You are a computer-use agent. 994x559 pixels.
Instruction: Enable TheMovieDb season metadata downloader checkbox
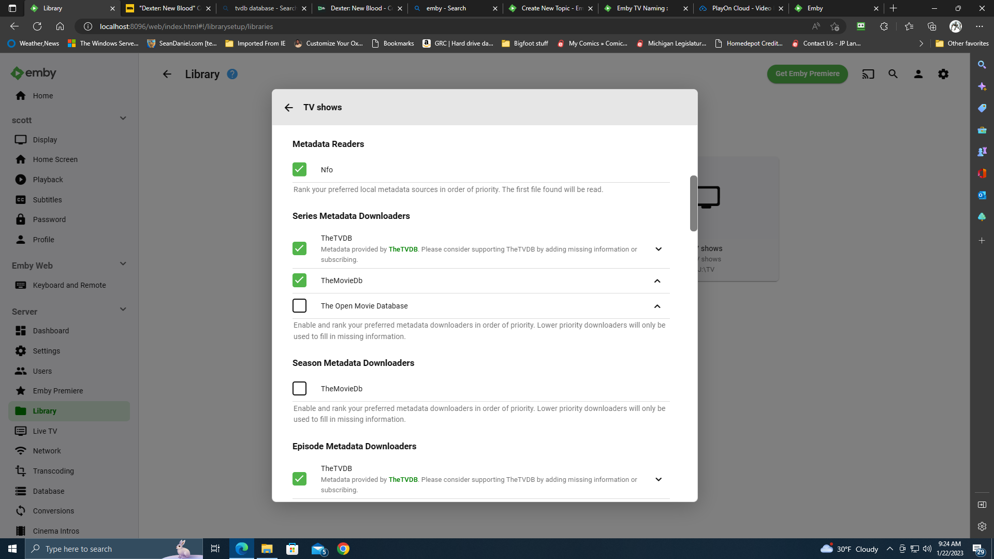point(299,389)
